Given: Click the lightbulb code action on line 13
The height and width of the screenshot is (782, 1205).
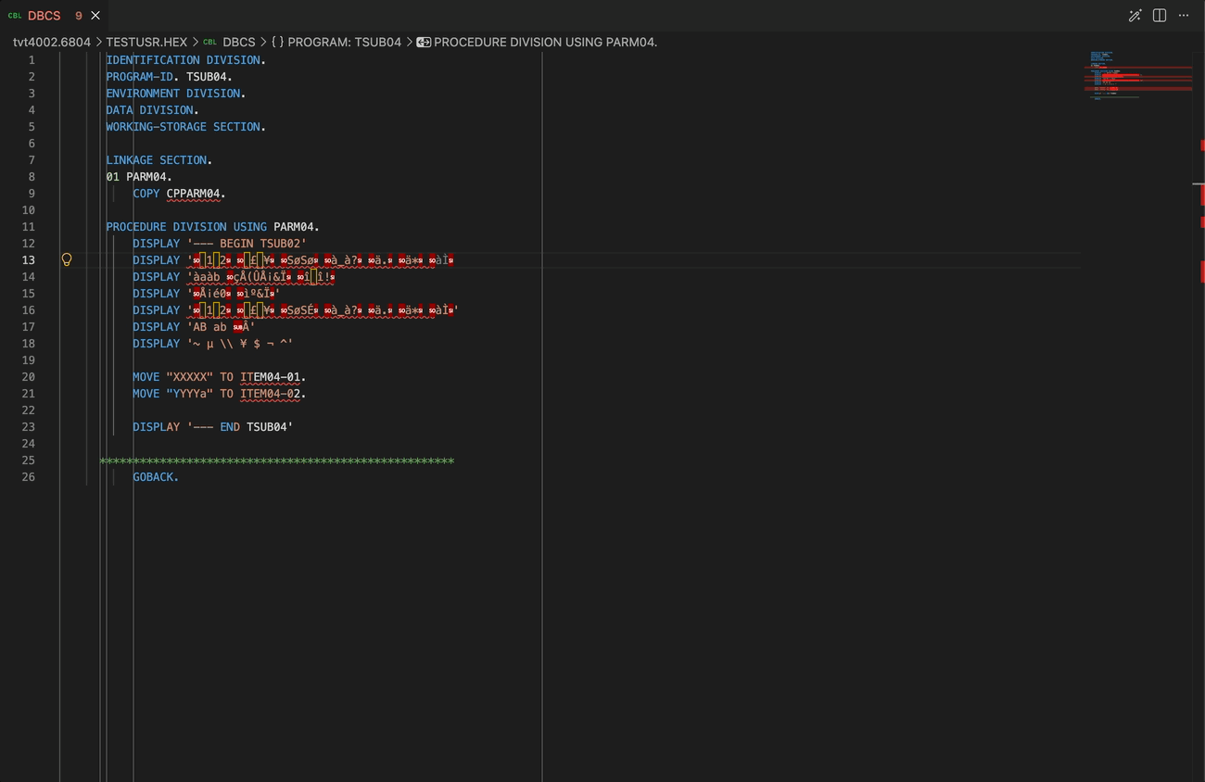Looking at the screenshot, I should point(67,259).
